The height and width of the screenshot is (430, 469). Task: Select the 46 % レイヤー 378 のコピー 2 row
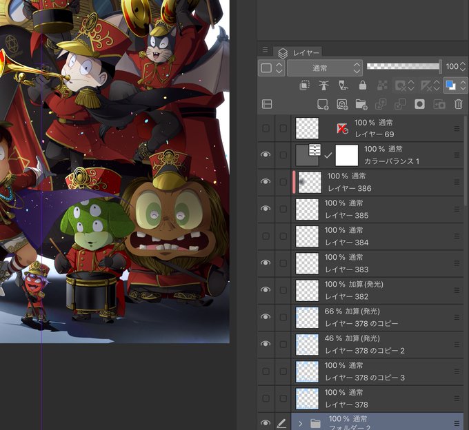click(x=377, y=345)
